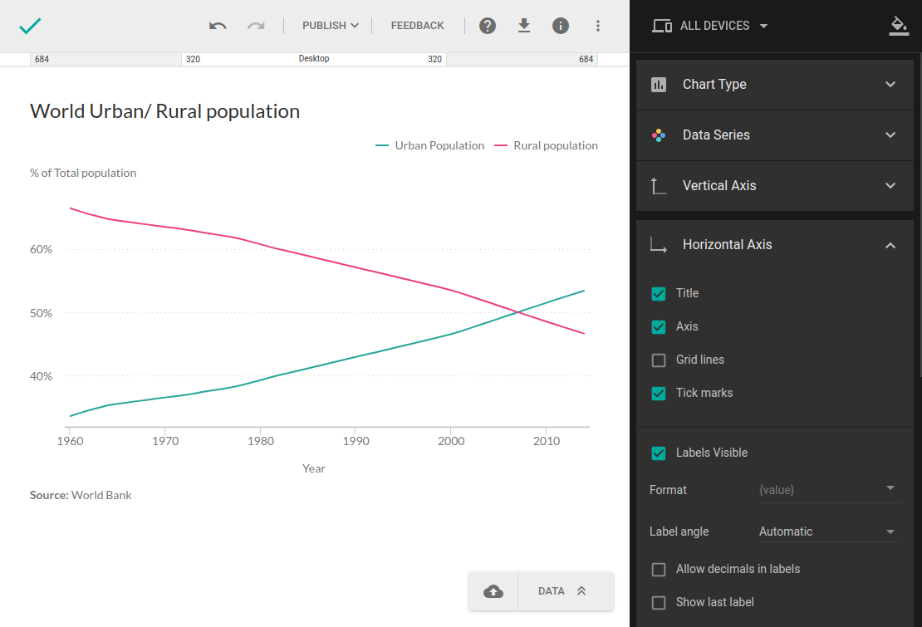Open the Label angle Automatic dropdown

[x=827, y=531]
